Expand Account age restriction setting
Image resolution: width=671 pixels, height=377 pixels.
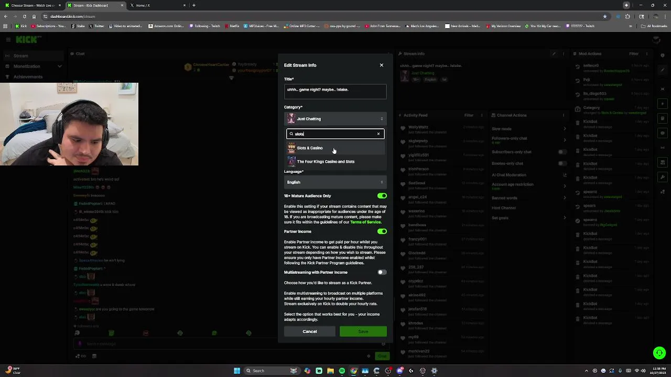pyautogui.click(x=529, y=186)
